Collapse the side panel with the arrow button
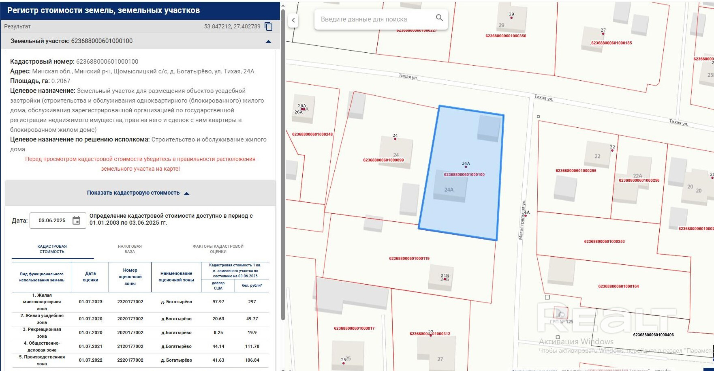 pyautogui.click(x=293, y=20)
